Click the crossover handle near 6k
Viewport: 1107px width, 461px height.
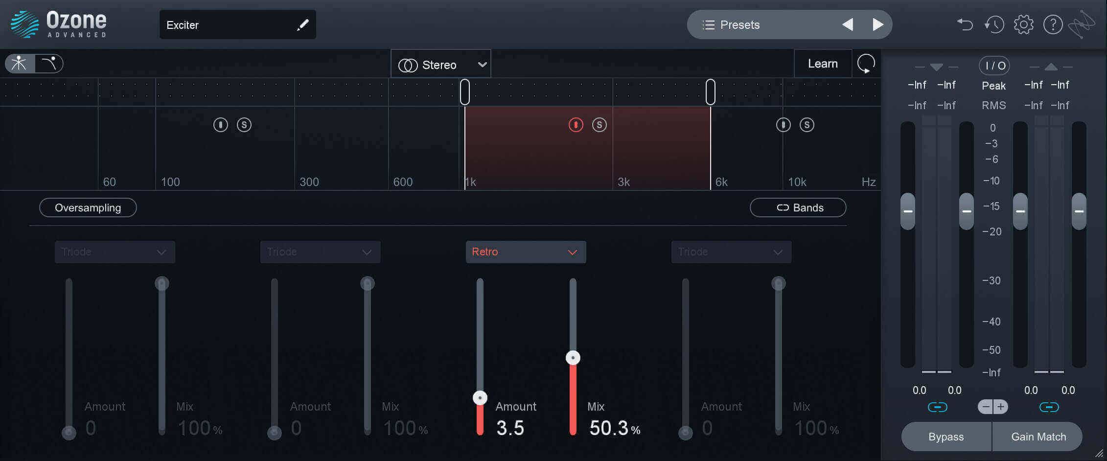point(711,92)
